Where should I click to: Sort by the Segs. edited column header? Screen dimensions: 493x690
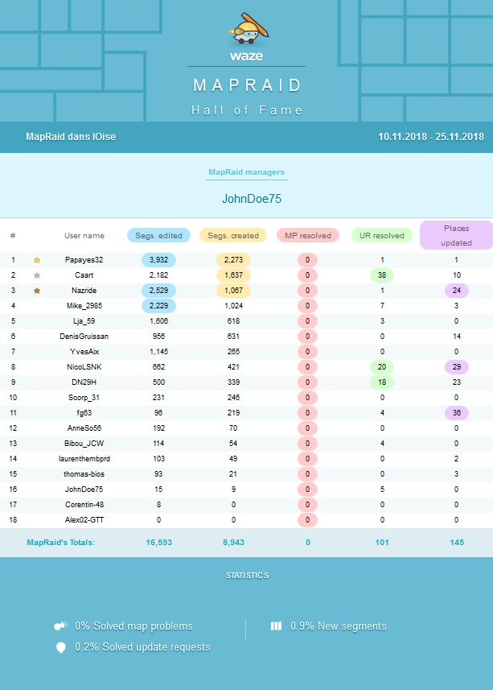tap(158, 236)
